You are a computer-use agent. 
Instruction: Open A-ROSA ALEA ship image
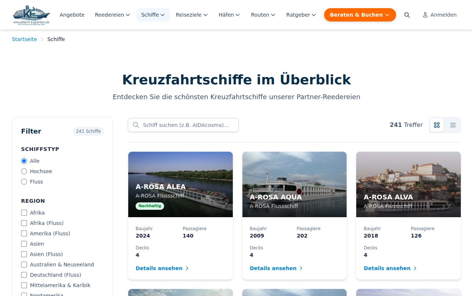click(x=180, y=184)
